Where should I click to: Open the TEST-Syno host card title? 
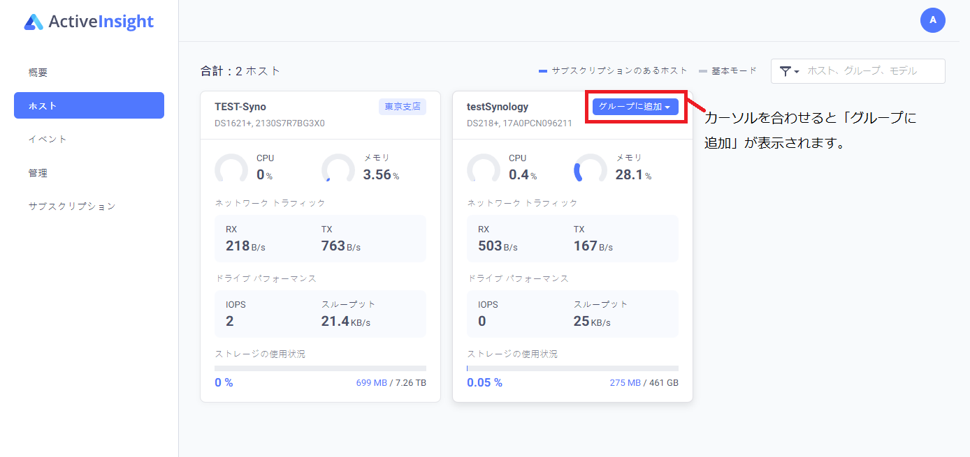240,107
